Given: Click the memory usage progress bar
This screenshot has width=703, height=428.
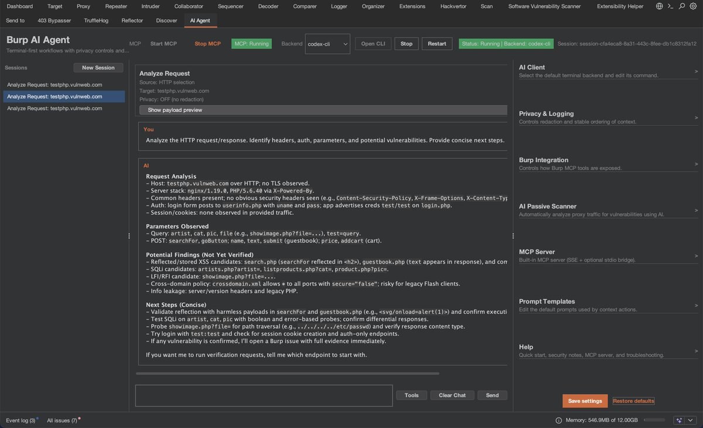Looking at the screenshot, I should (x=654, y=420).
